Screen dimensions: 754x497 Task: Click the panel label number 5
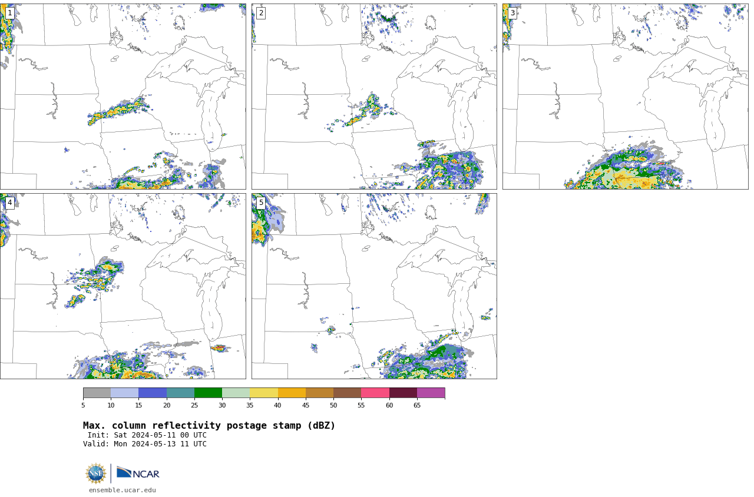pos(261,203)
